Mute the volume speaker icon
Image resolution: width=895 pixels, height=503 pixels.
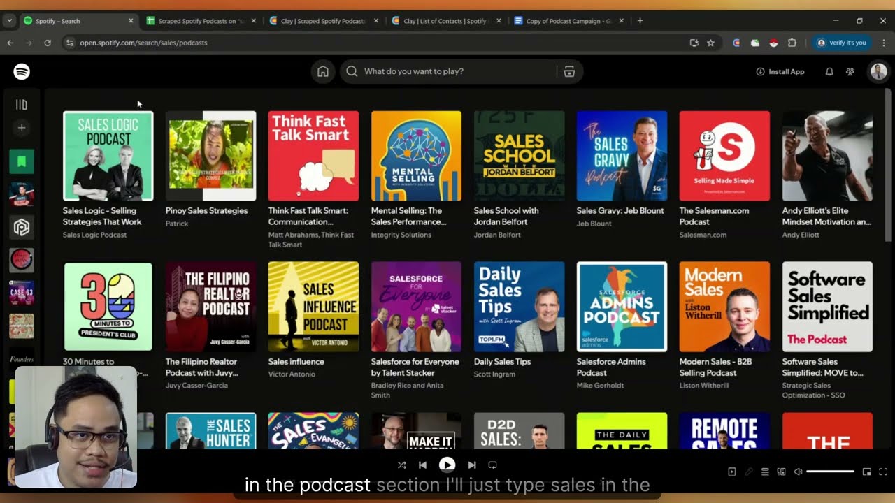point(798,472)
